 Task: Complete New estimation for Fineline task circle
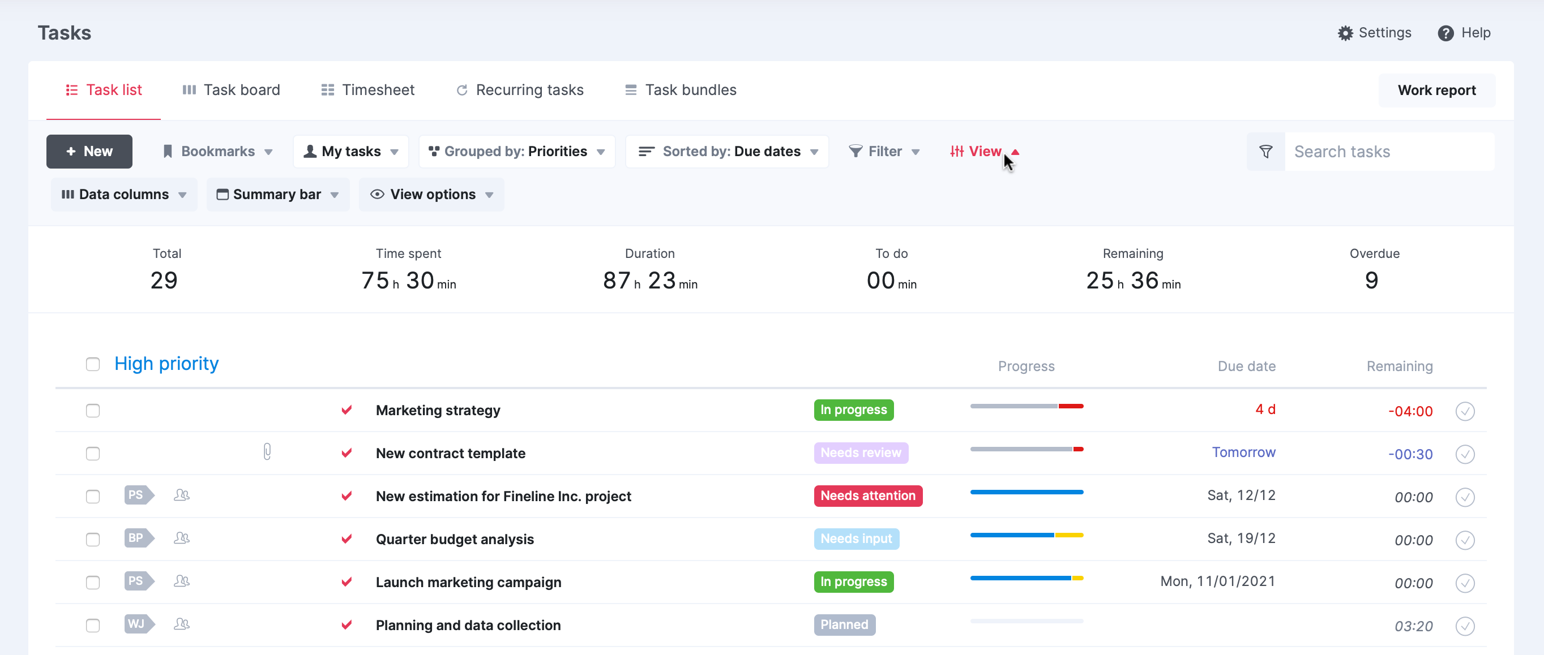[1464, 497]
